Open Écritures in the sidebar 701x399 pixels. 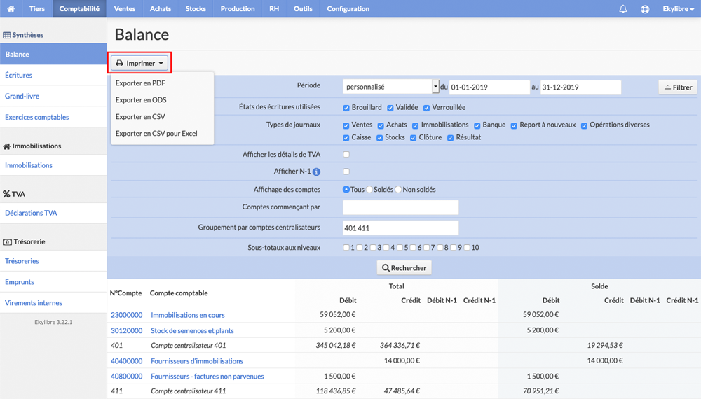(x=53, y=75)
